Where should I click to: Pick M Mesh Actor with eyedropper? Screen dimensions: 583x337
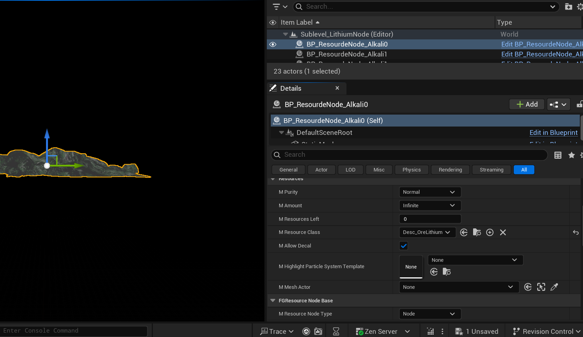coord(554,287)
